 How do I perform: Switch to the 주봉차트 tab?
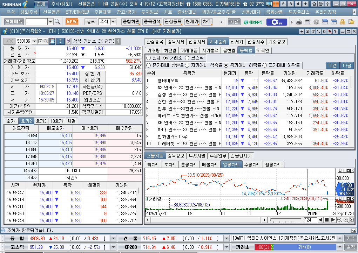coord(252,164)
